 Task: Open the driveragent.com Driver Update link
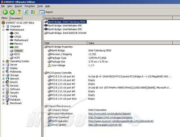pos(105,125)
